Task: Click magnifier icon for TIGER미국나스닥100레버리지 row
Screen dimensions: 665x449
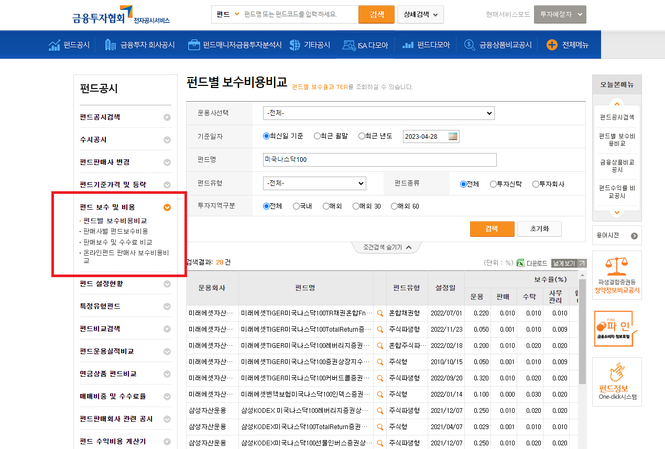Action: click(380, 346)
